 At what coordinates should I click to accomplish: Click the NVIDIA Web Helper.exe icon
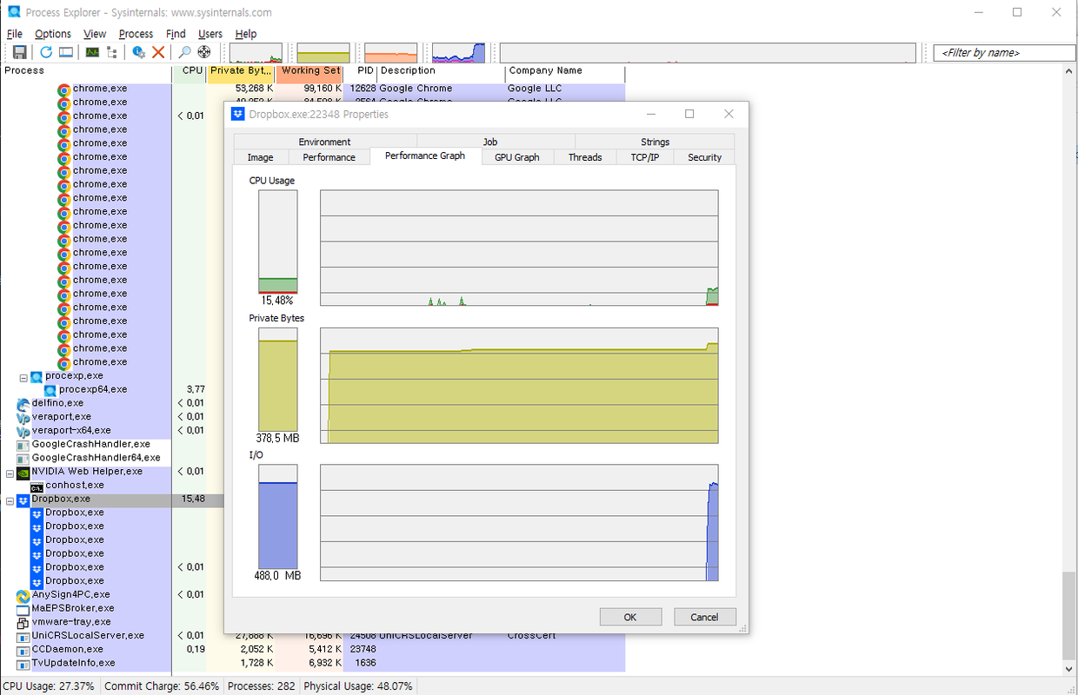(x=23, y=473)
